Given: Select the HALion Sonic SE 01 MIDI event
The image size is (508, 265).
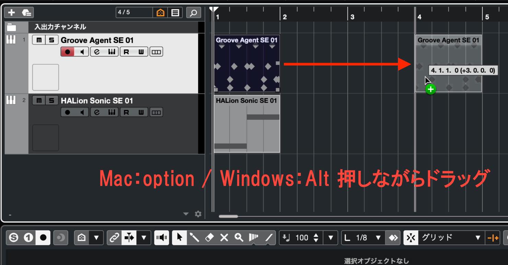Looking at the screenshot, I should pos(247,124).
